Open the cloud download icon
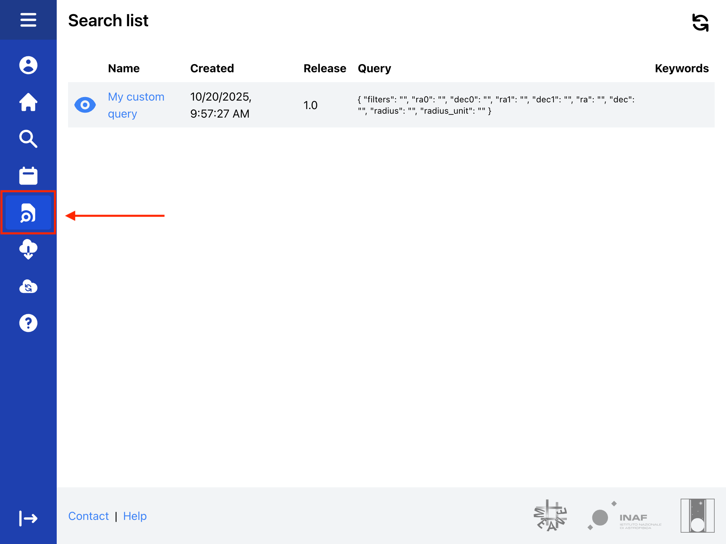Viewport: 726px width, 544px height. tap(28, 249)
